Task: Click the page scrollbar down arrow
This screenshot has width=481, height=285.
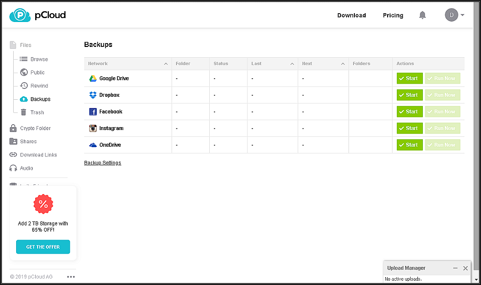Action: click(x=476, y=280)
